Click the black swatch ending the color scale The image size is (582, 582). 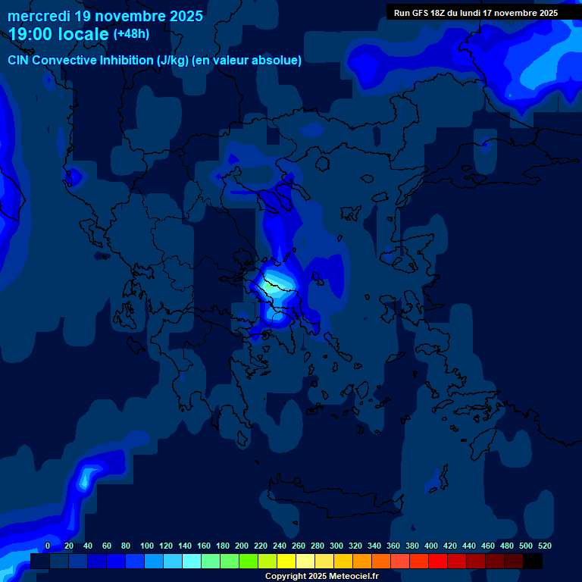(x=533, y=561)
